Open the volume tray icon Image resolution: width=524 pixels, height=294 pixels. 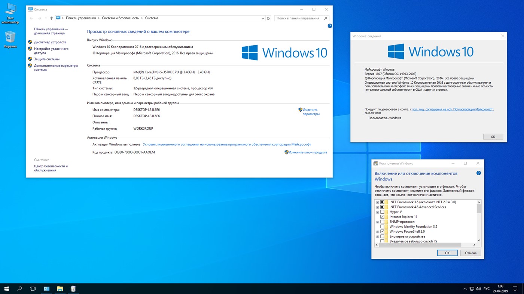478,289
